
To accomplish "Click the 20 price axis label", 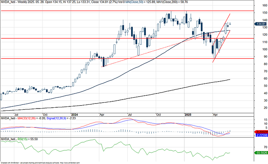I will [x=265, y=108].
